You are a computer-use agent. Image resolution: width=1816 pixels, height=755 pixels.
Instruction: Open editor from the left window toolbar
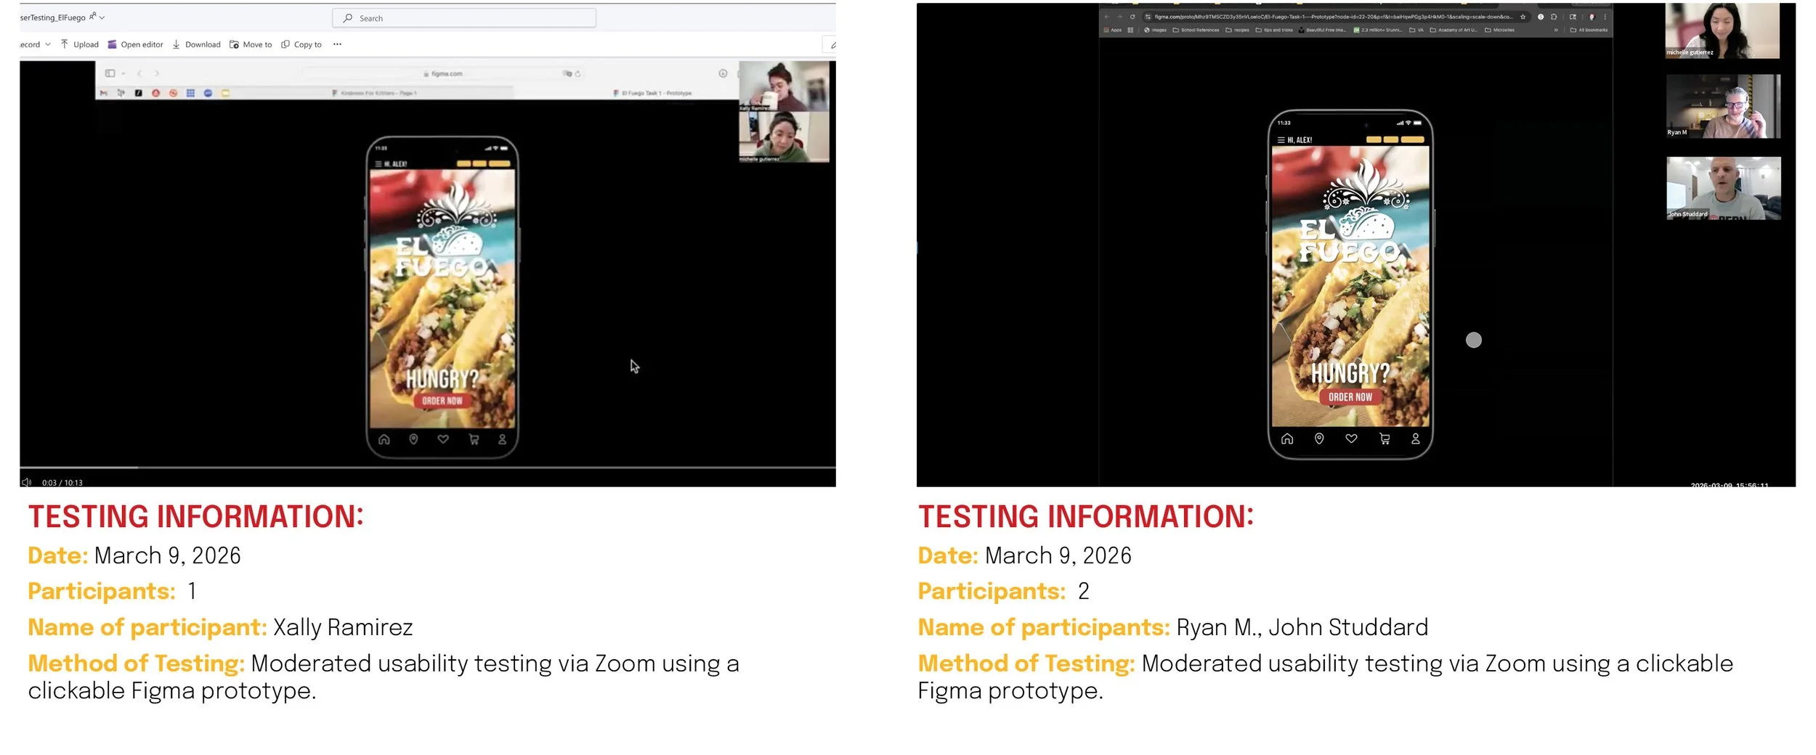(135, 44)
